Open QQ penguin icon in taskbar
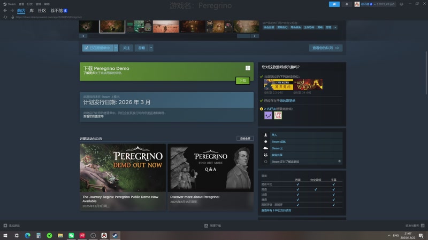The image size is (428, 240). [104, 235]
